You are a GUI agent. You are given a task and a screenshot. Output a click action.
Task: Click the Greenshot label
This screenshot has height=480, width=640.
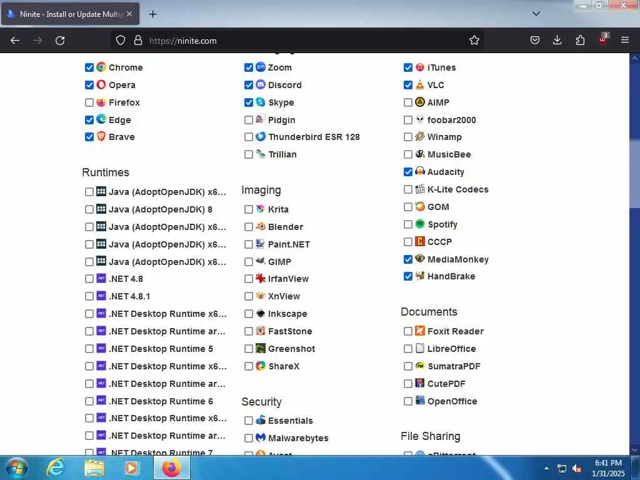291,349
